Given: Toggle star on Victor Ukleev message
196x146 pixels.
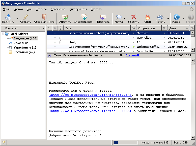Looking at the screenshot, I should [55, 38].
